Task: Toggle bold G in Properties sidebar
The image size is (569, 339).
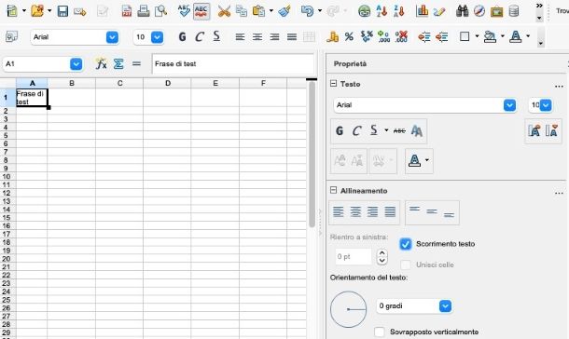Action: (x=340, y=130)
